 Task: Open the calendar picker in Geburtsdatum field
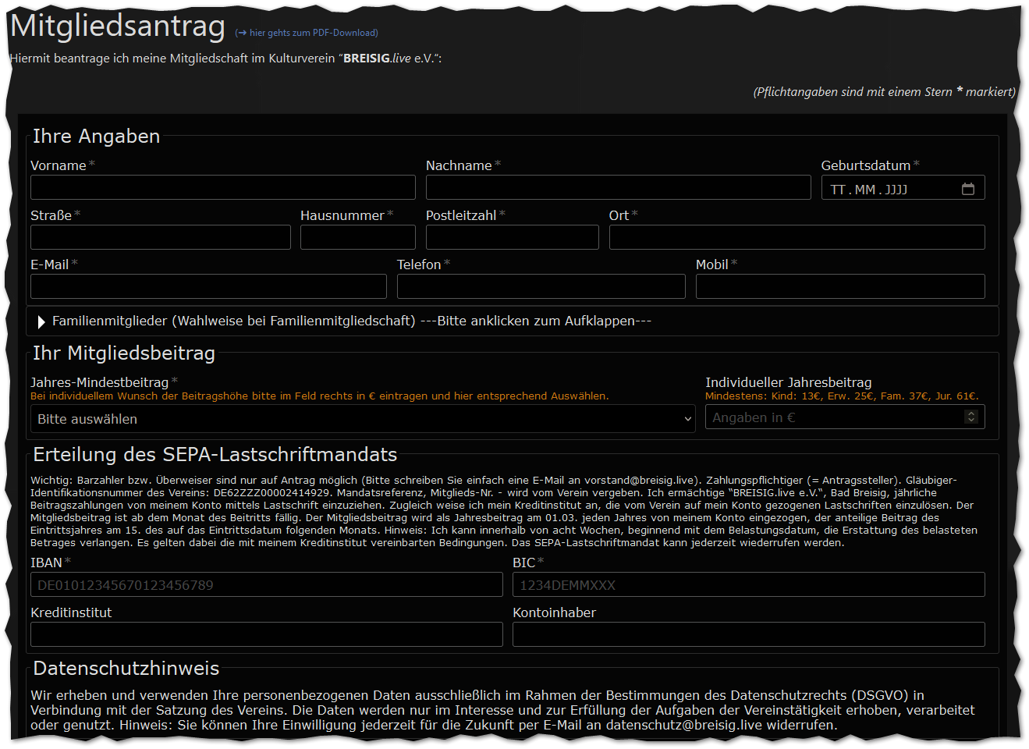tap(968, 189)
